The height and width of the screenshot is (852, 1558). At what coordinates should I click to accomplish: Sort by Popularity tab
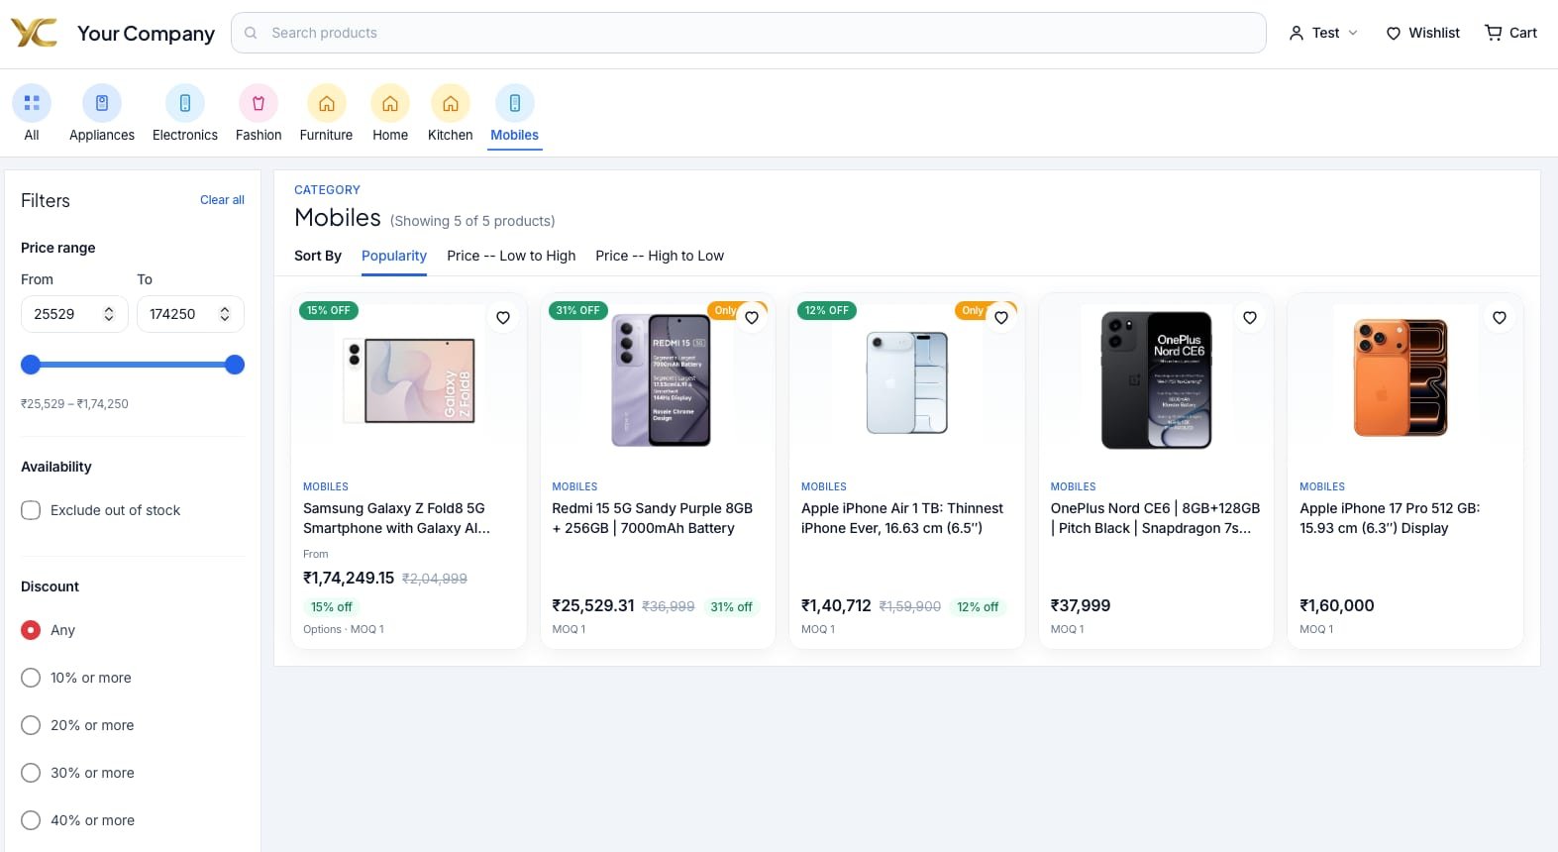(394, 256)
